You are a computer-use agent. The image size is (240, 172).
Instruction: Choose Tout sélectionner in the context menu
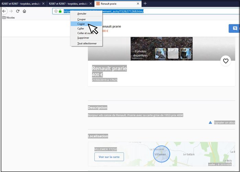[x=86, y=44]
